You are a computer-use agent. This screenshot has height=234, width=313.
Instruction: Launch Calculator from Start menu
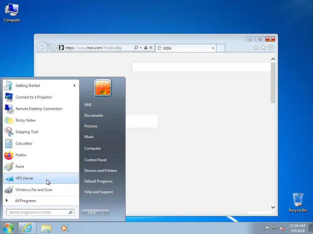click(41, 144)
